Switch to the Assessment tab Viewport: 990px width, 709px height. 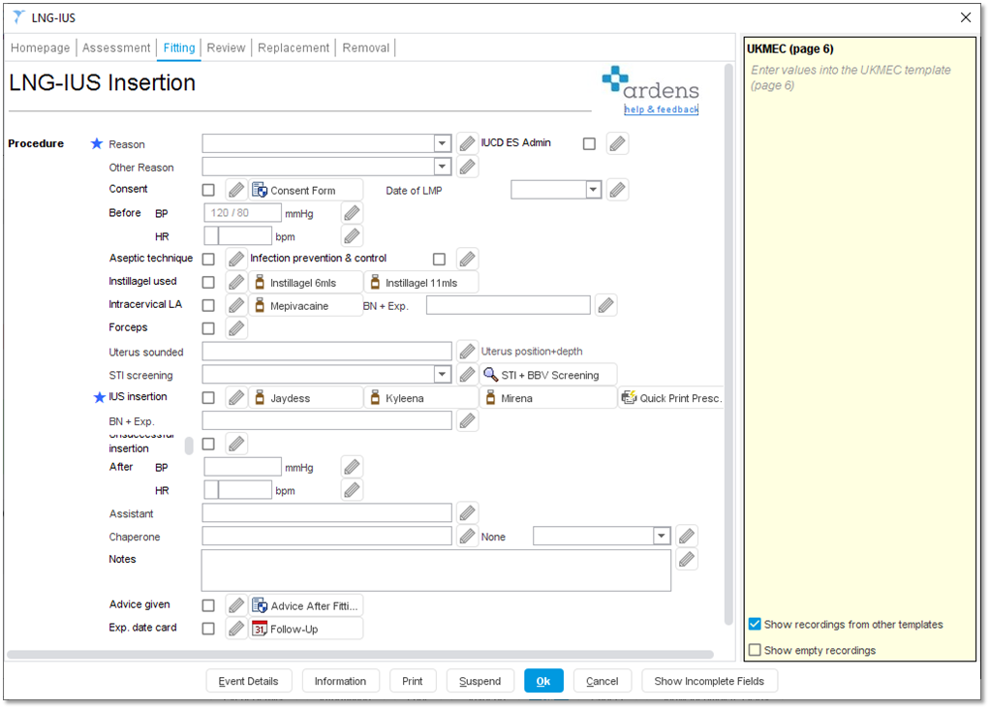click(115, 46)
